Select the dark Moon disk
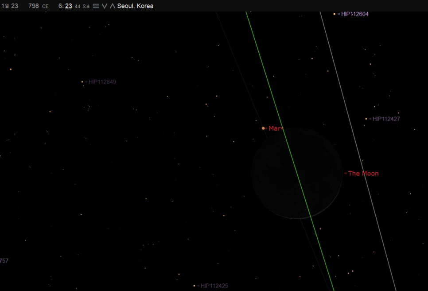The height and width of the screenshot is (291, 428). point(297,173)
